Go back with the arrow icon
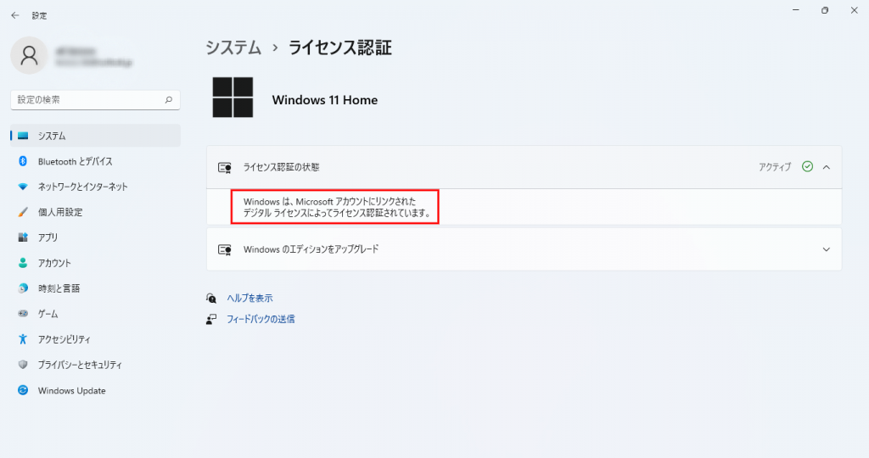 click(x=15, y=15)
